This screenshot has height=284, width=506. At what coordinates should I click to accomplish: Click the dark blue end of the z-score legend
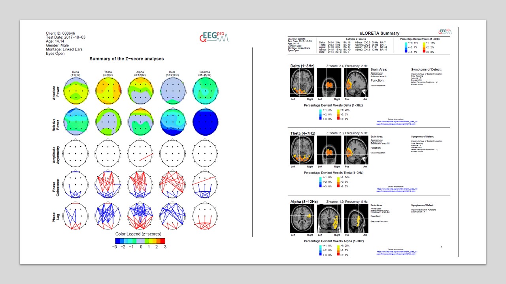117,240
